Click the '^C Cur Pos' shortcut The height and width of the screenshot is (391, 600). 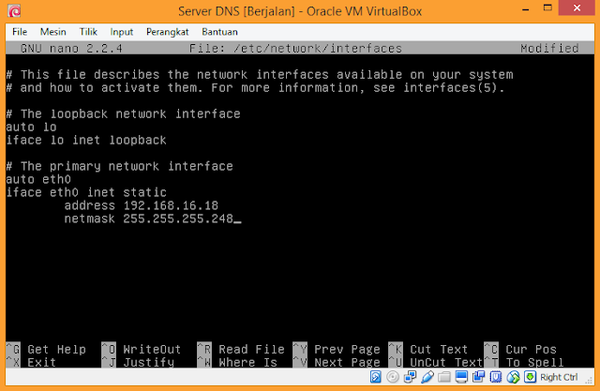pyautogui.click(x=520, y=349)
